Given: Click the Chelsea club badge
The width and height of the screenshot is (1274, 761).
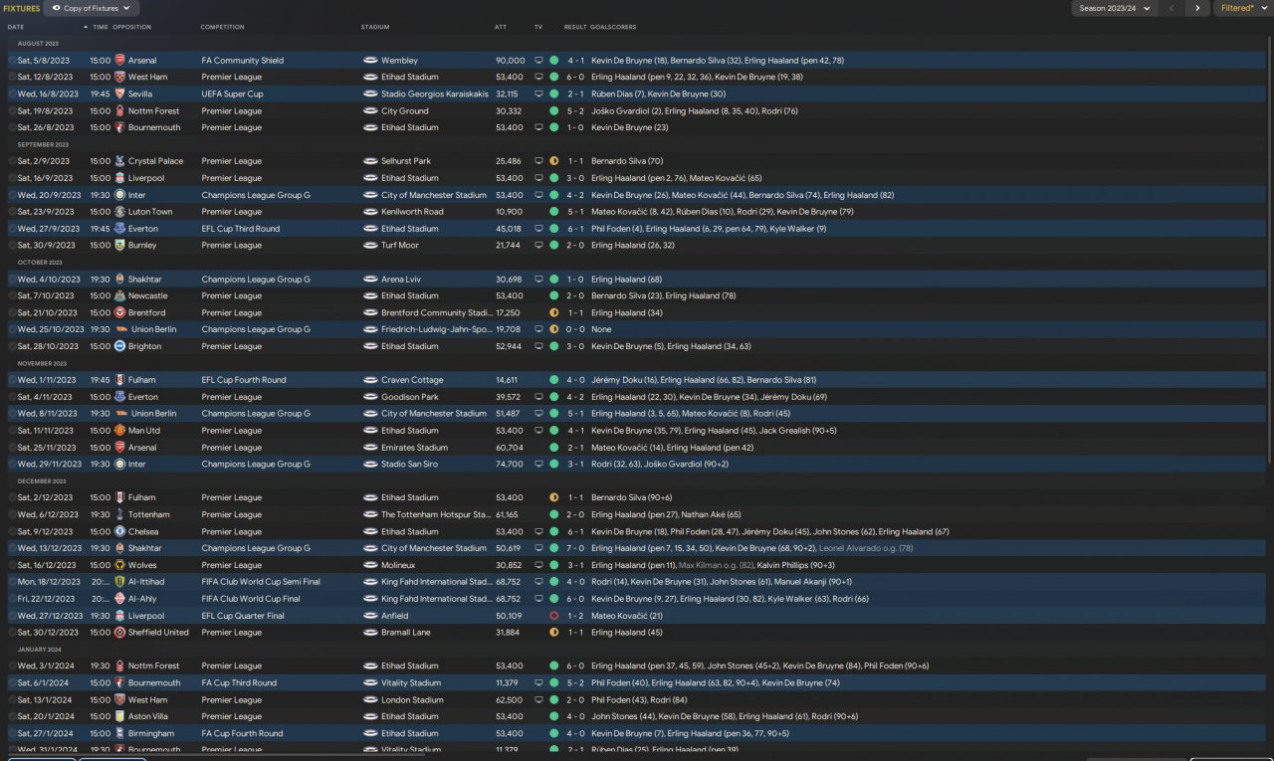Looking at the screenshot, I should coord(119,532).
